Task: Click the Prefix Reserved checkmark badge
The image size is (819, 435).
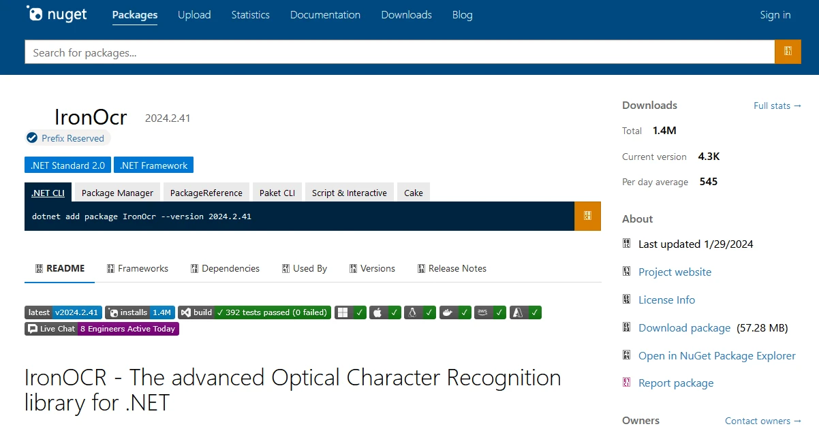Action: [x=67, y=138]
